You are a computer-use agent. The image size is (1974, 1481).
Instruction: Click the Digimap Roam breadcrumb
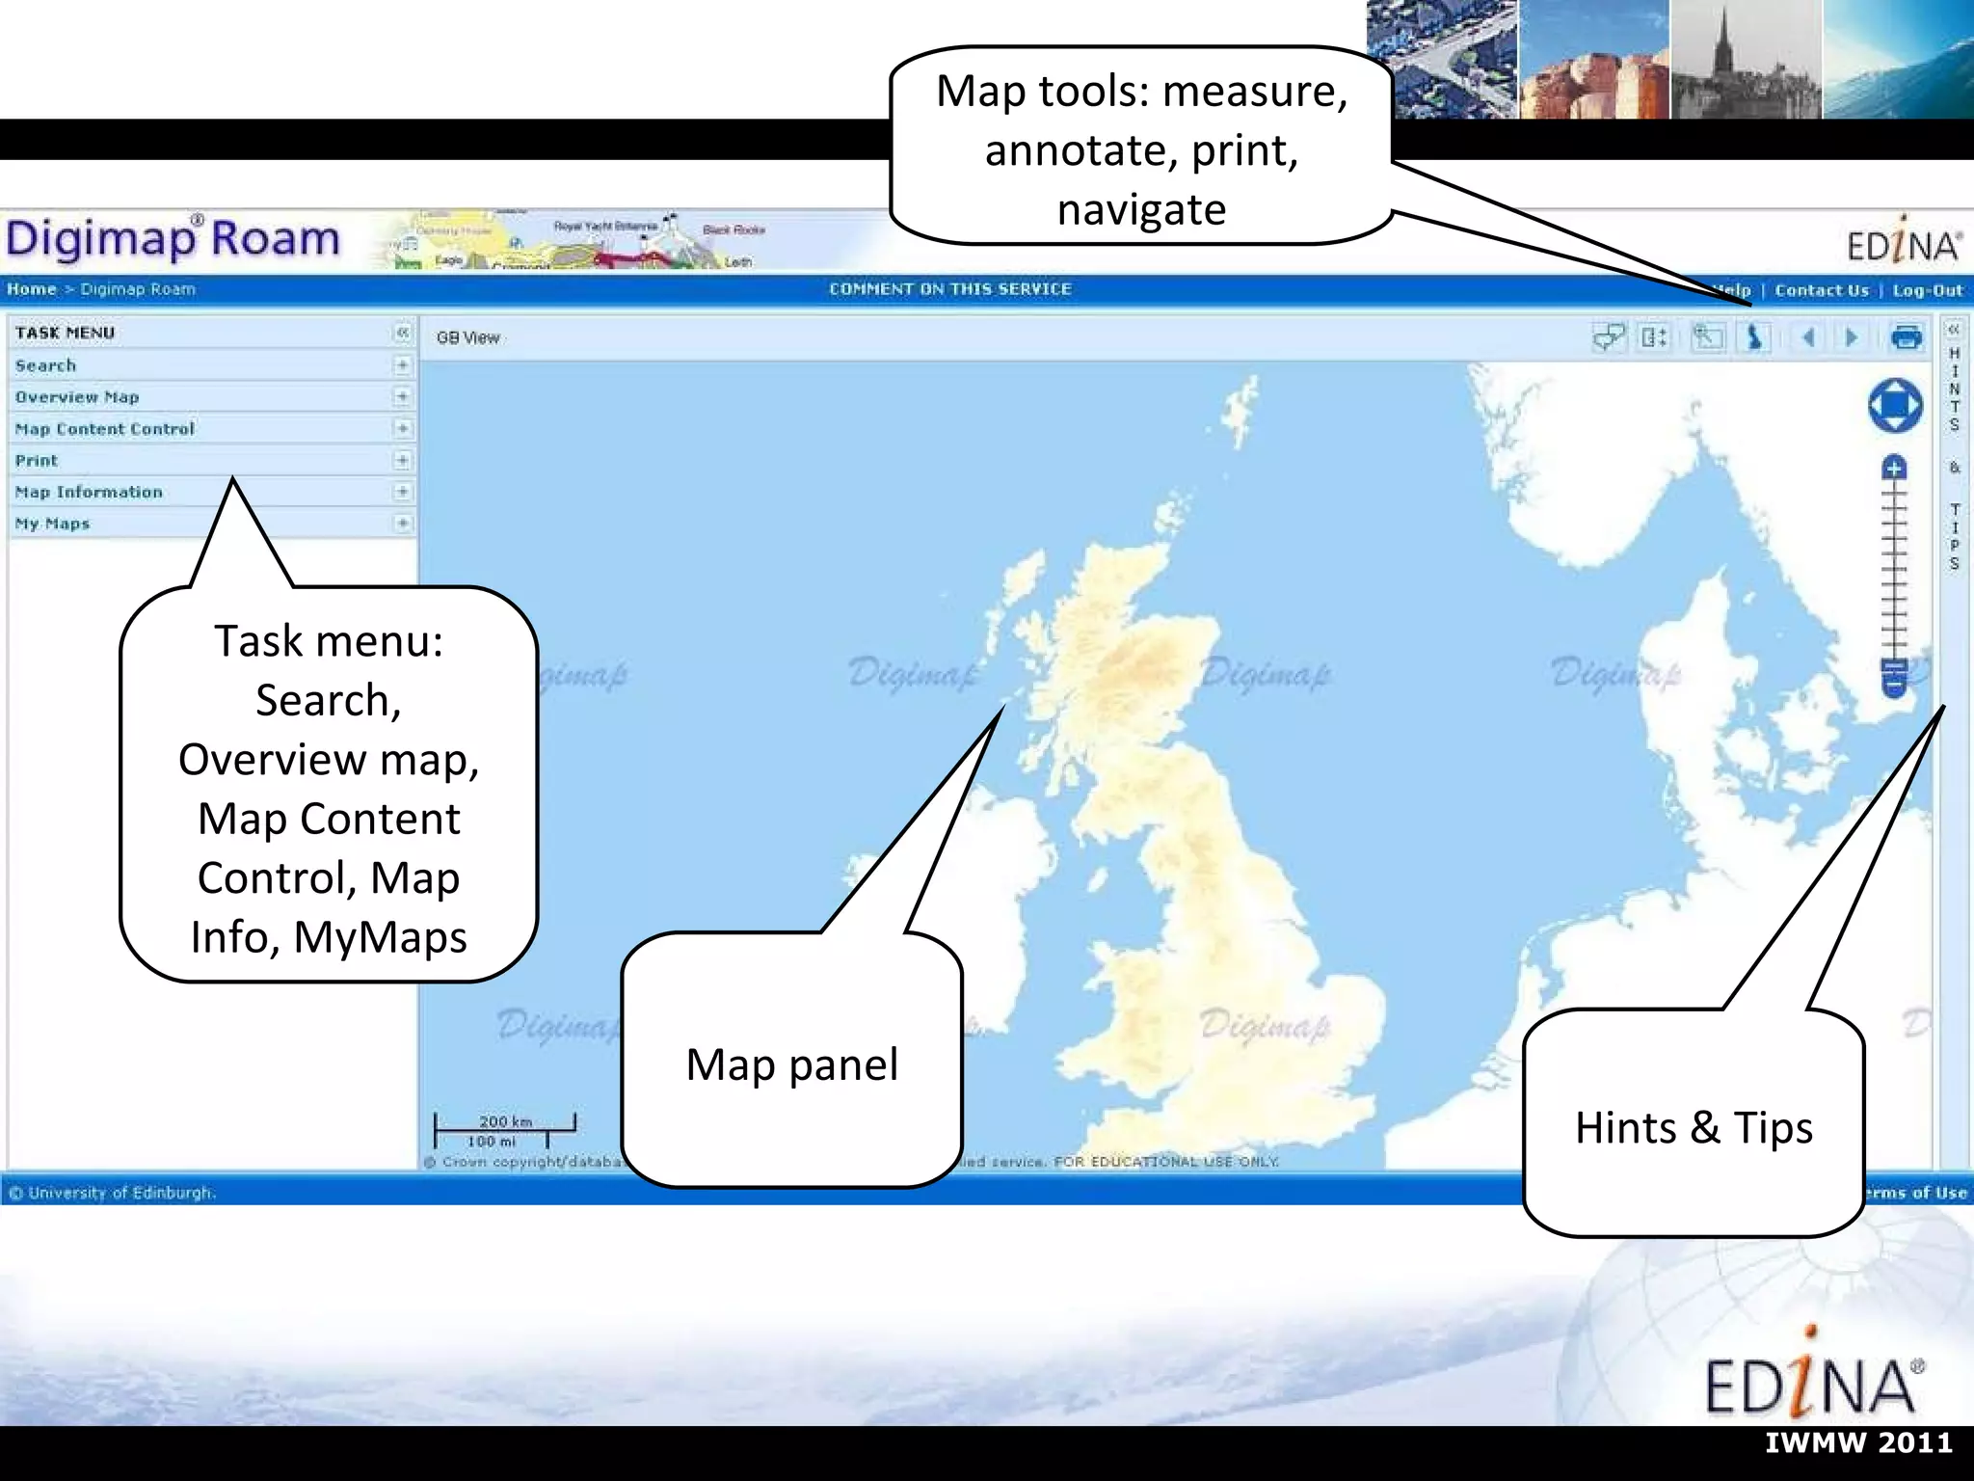click(x=138, y=289)
